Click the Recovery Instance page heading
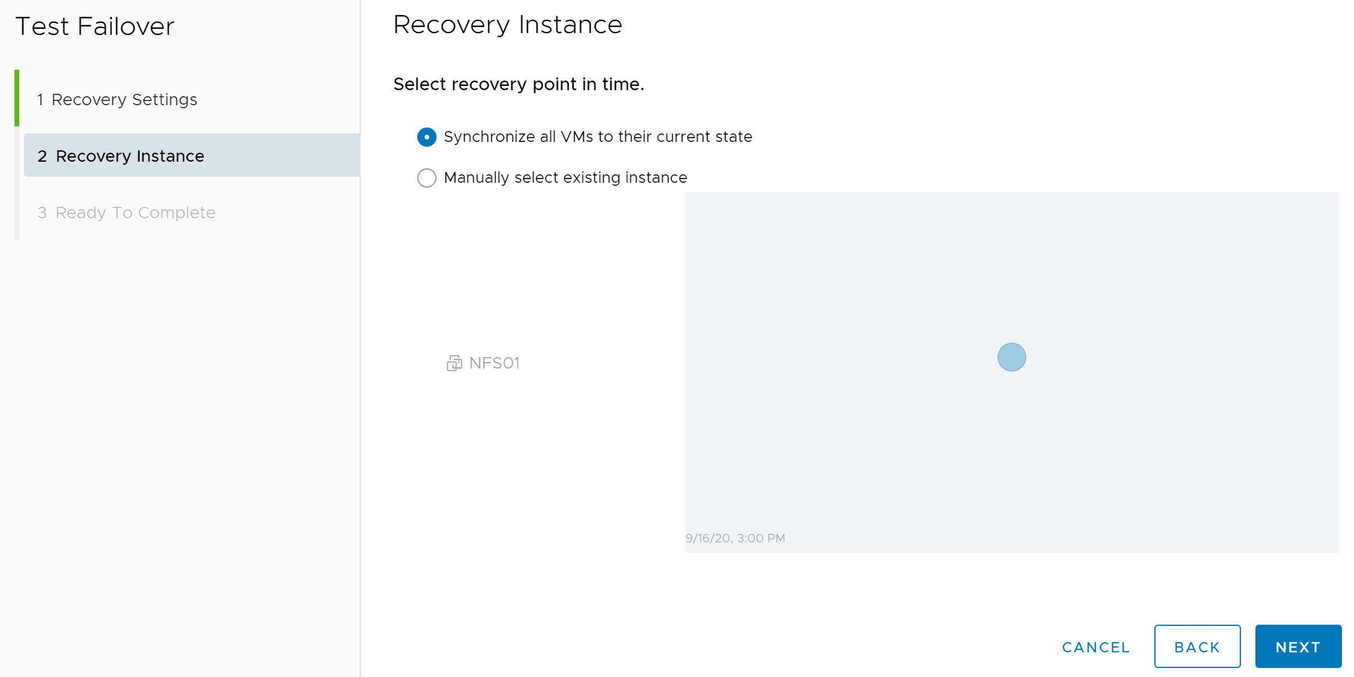1354x677 pixels. pyautogui.click(x=507, y=25)
